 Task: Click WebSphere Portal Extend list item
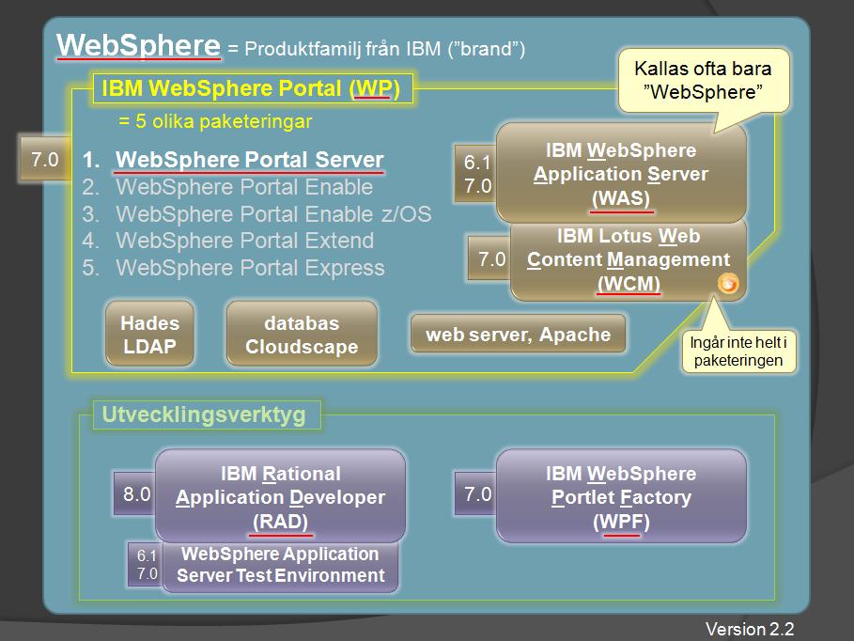point(244,241)
